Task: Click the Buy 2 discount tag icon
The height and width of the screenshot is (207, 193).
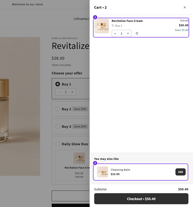Action: click(x=113, y=26)
